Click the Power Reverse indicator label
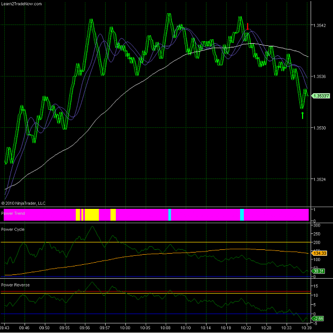 pos(15,285)
